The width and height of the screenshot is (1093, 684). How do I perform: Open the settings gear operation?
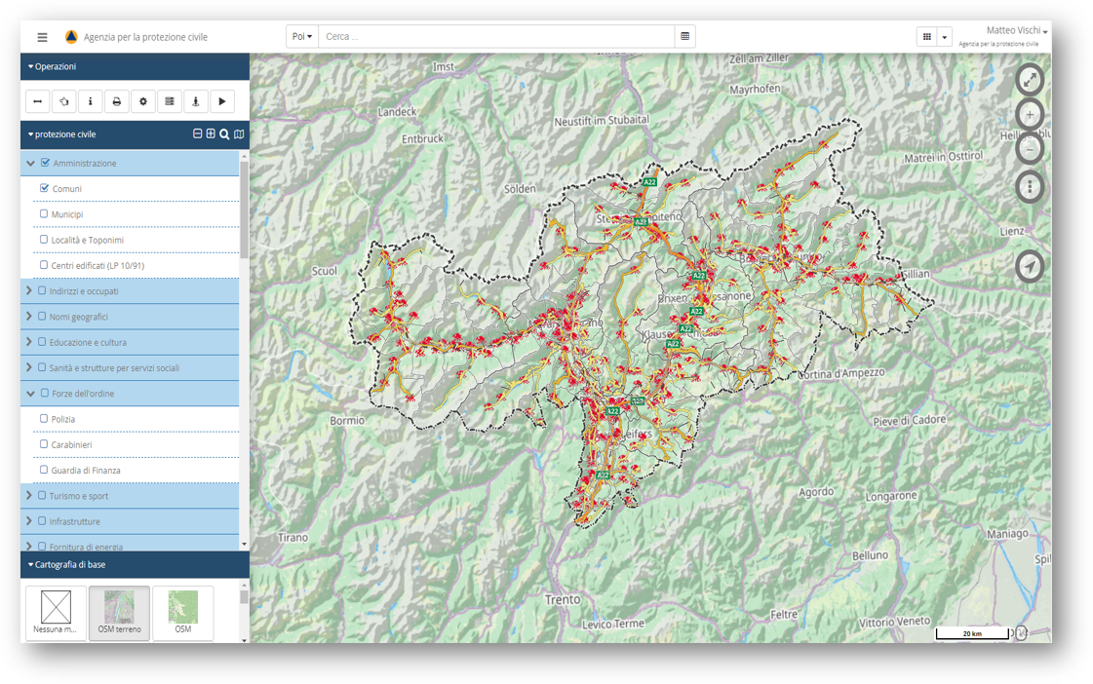coord(143,101)
